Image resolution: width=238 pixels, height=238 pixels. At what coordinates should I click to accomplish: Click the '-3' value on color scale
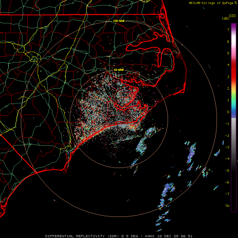[227, 147]
